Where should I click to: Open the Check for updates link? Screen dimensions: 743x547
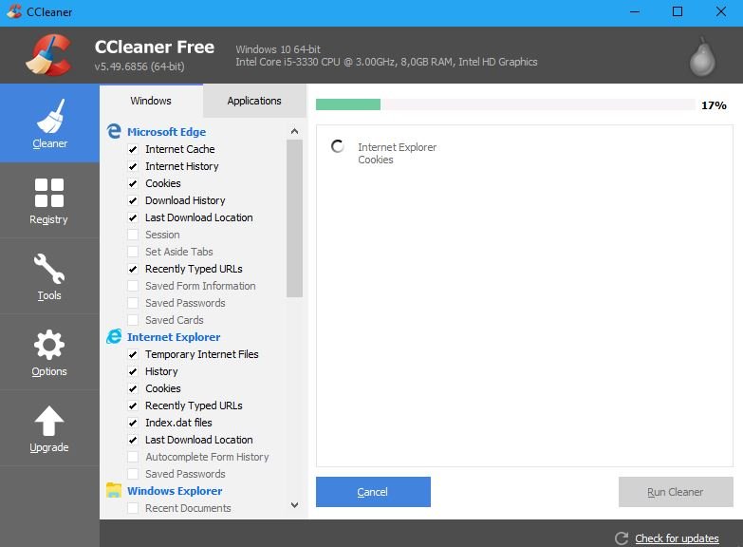click(x=677, y=538)
